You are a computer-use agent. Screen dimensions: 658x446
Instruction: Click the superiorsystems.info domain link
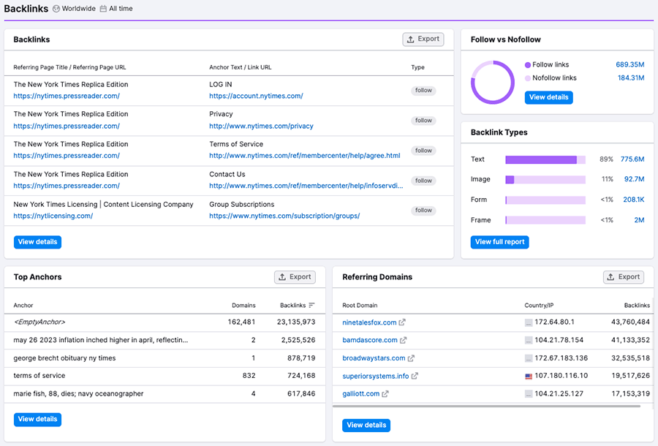tap(376, 377)
